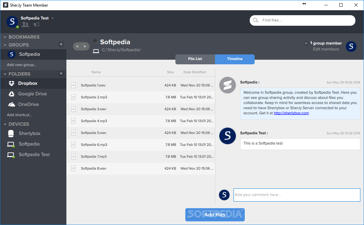Click the file icon of Softpedia 7.mp3
The width and height of the screenshot is (364, 225).
[73, 157]
